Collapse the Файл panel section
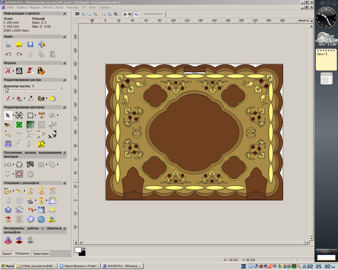The width and height of the screenshot is (338, 270). click(x=64, y=37)
